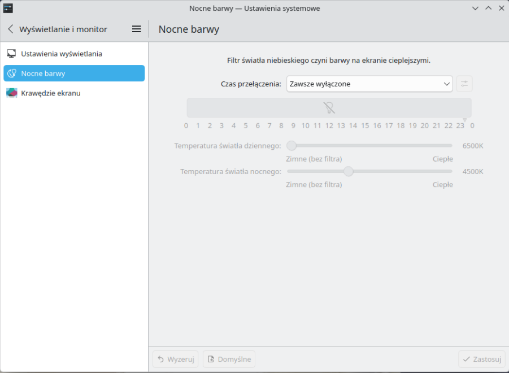The height and width of the screenshot is (373, 509).
Task: Click the Temperatura światła dziennego slider handle
Action: (x=292, y=146)
